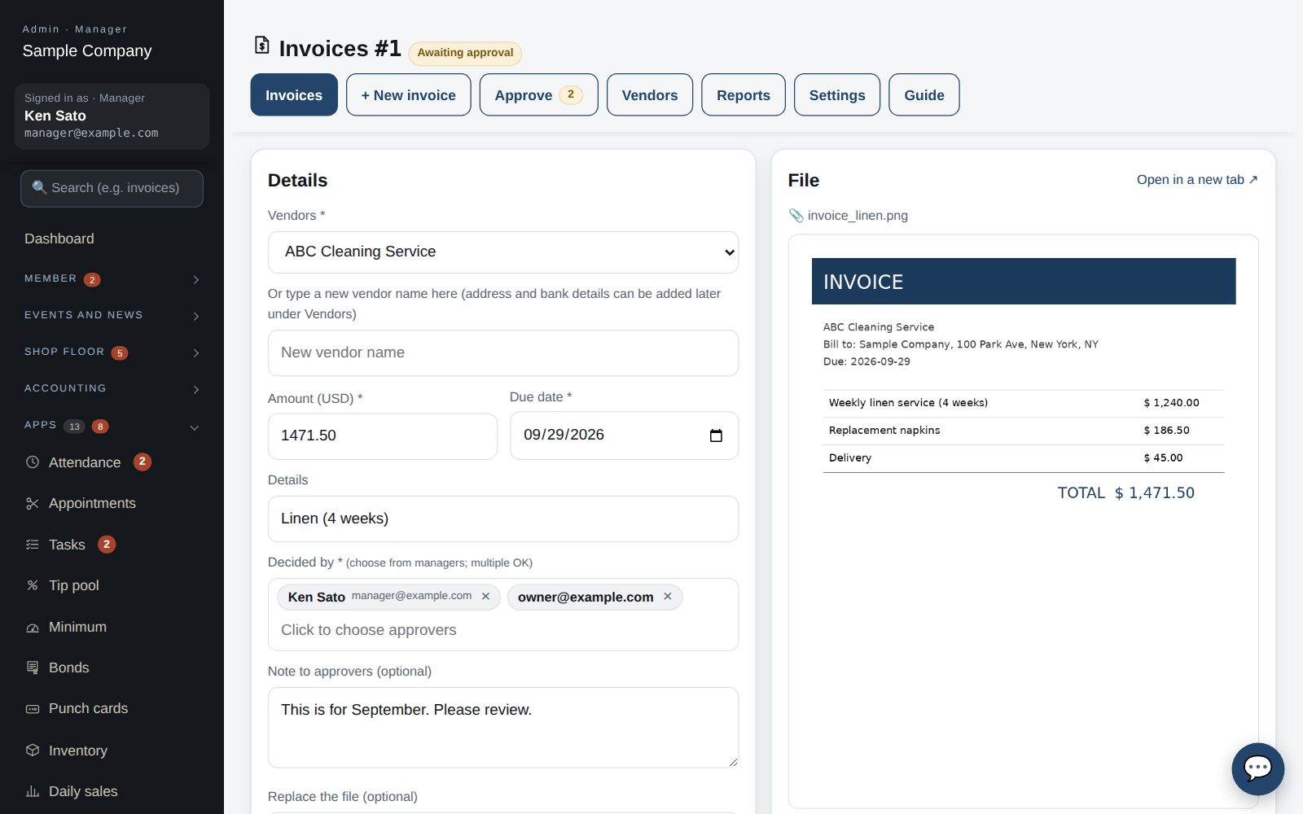Click the Appointments scissors icon
Image resolution: width=1303 pixels, height=814 pixels.
coord(33,504)
